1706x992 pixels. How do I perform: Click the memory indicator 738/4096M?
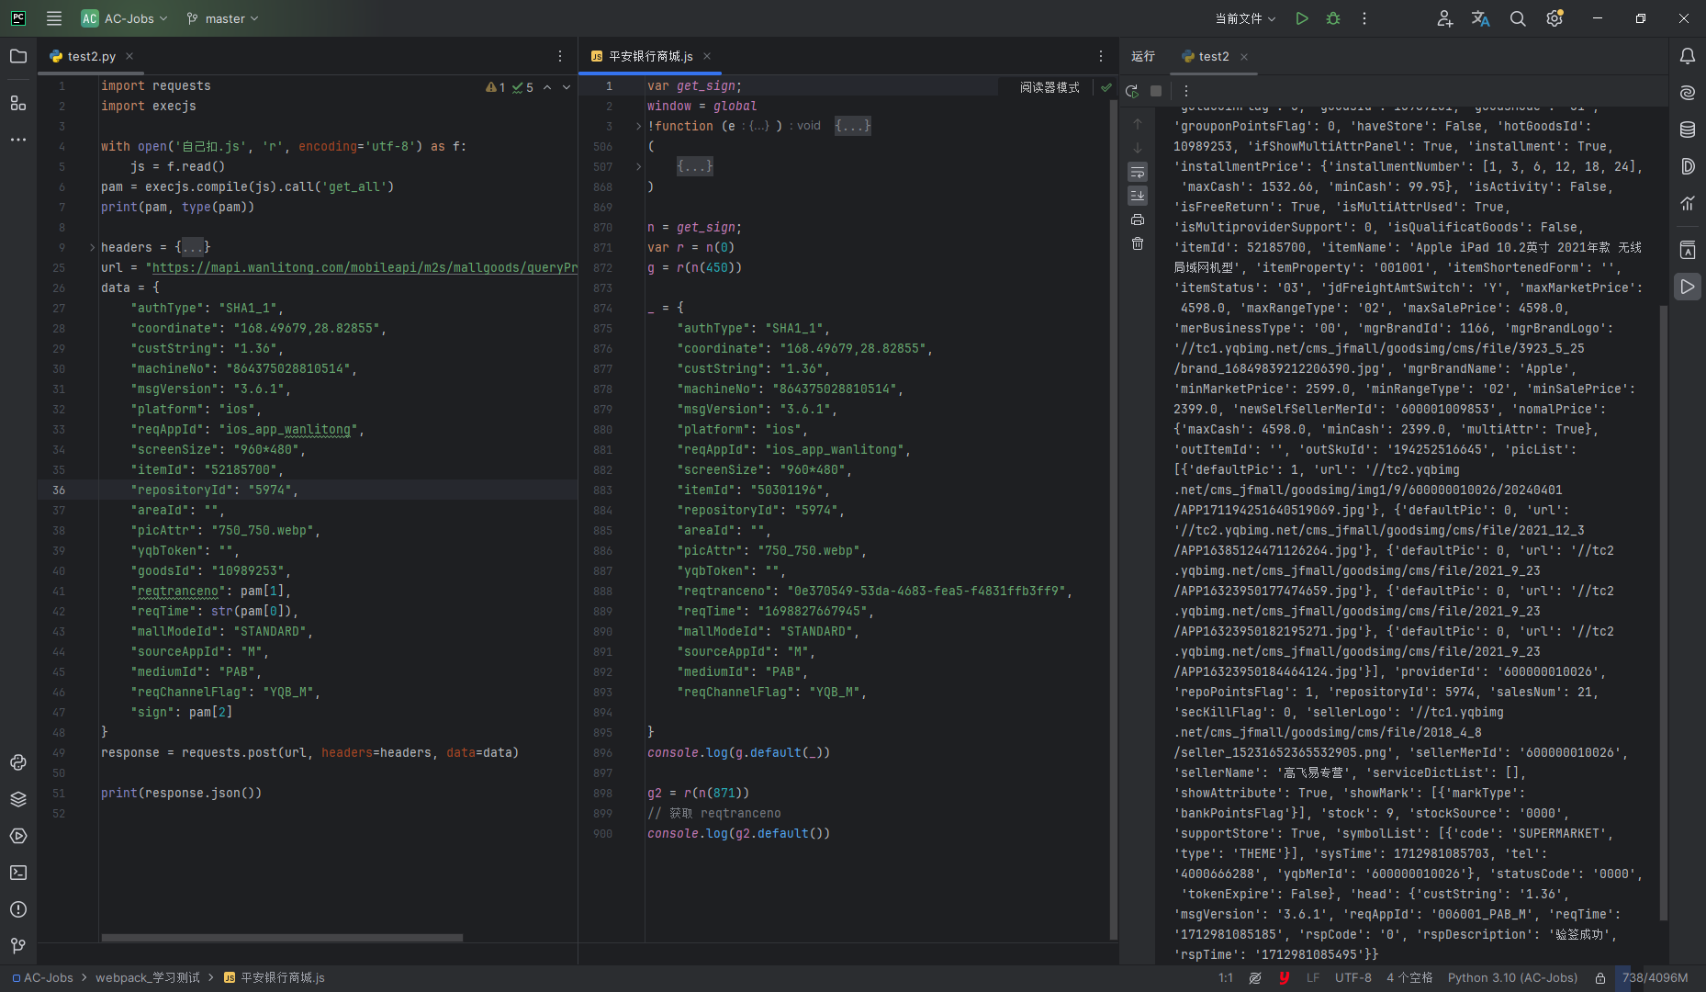[x=1655, y=978]
